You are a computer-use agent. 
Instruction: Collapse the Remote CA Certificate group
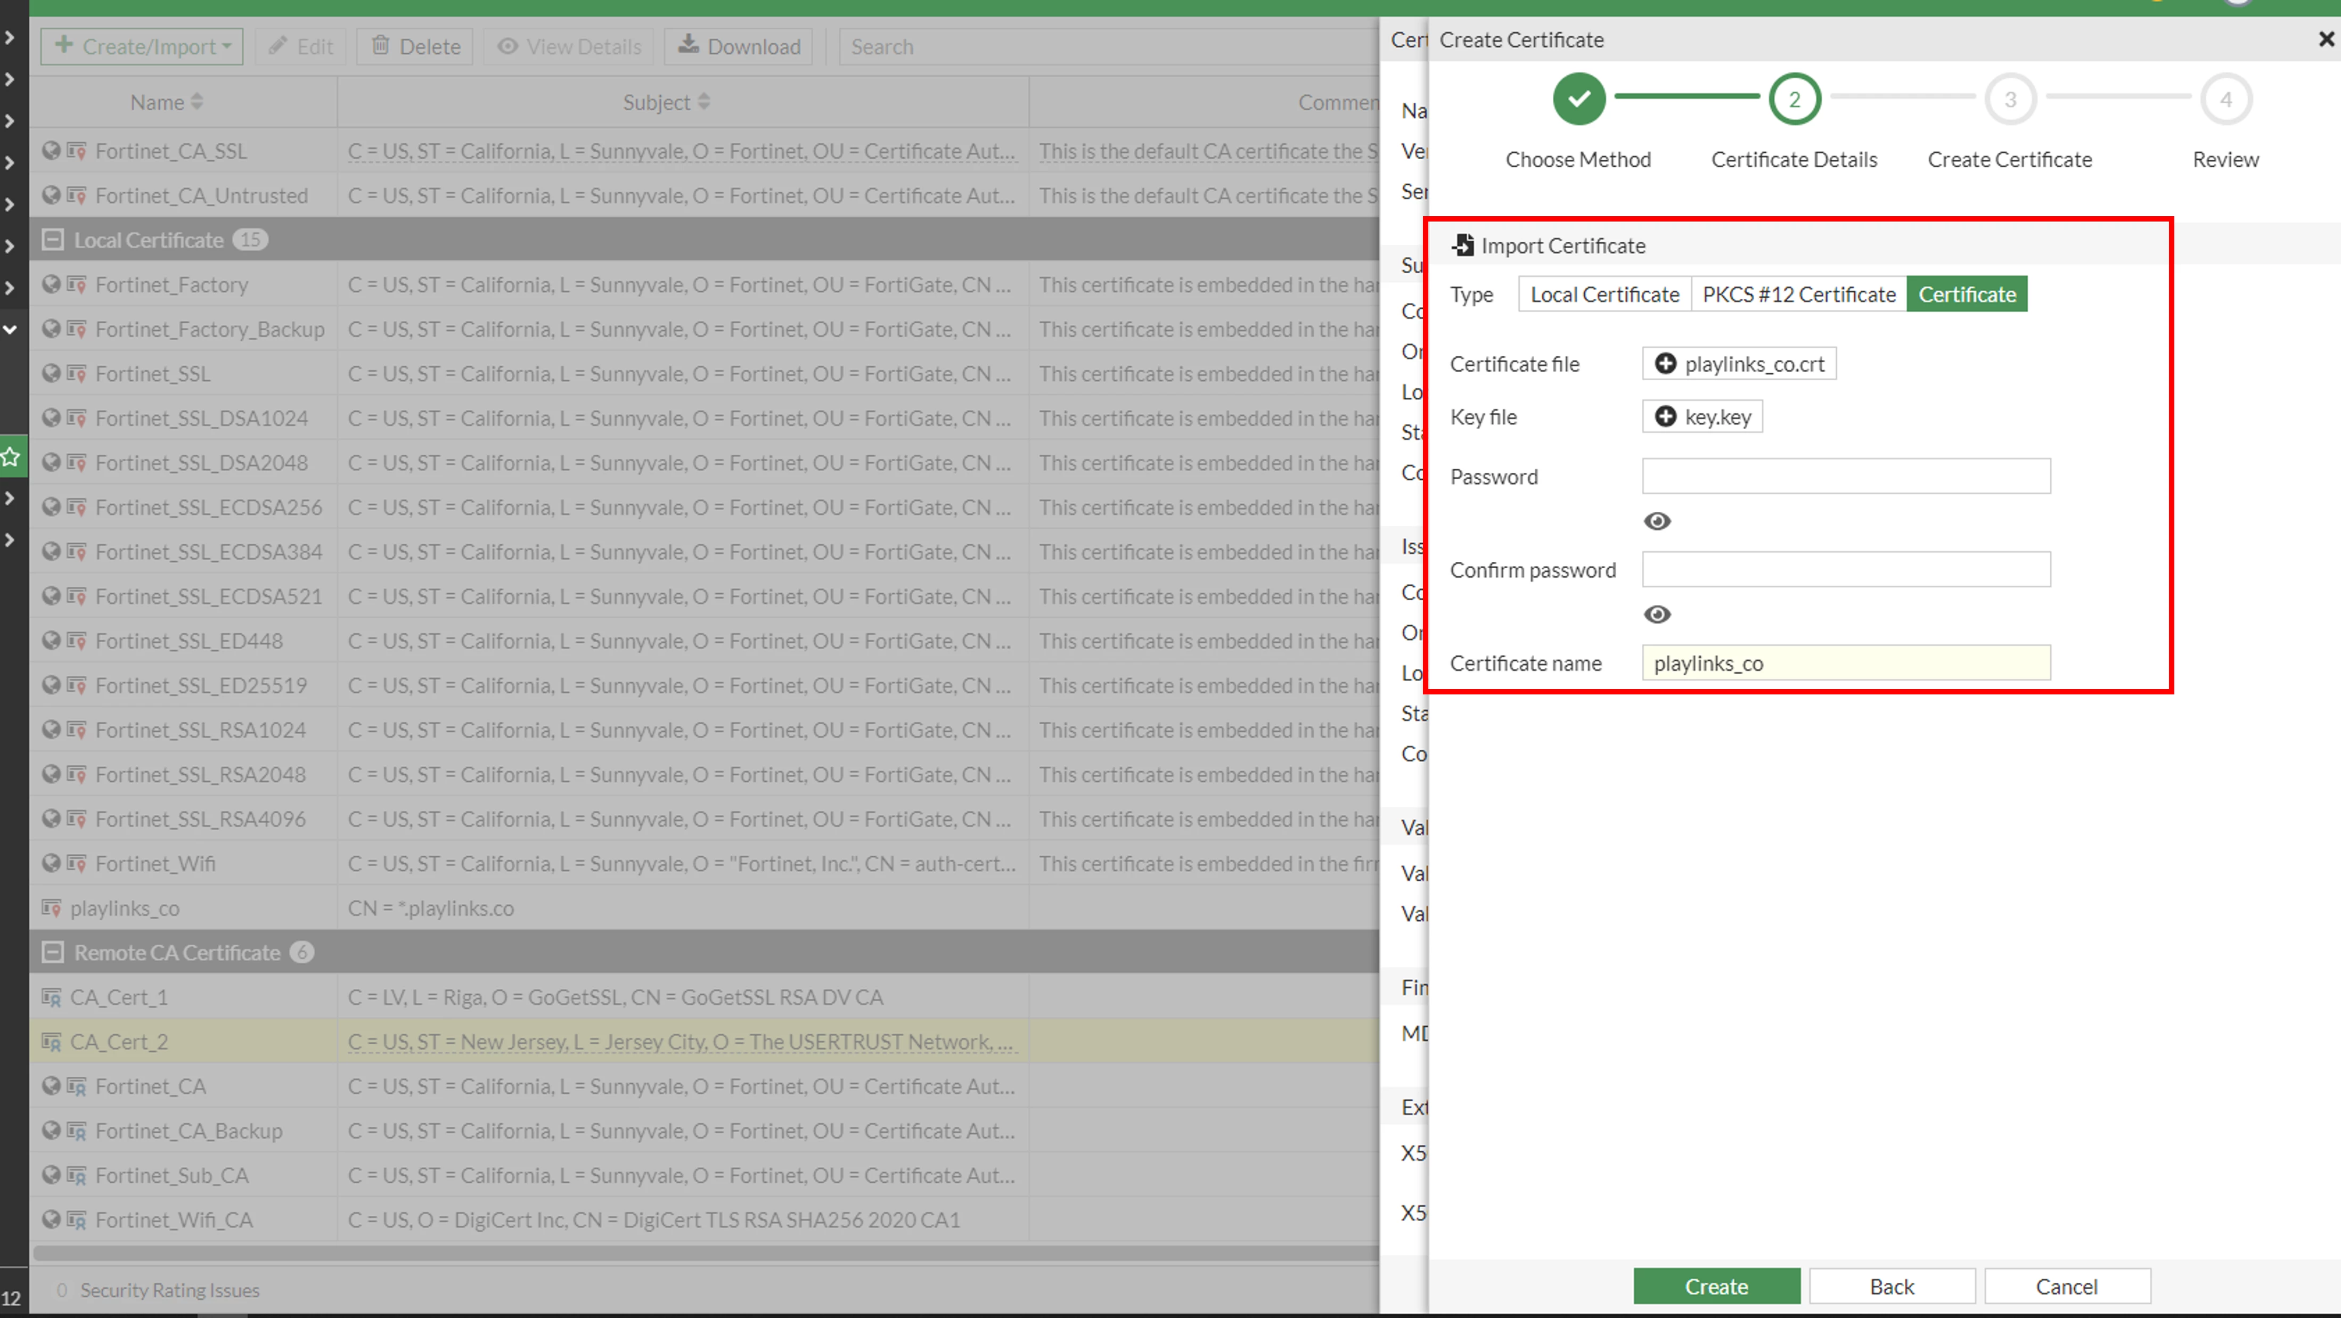(x=54, y=953)
